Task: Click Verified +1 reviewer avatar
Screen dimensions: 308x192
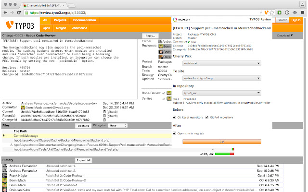Action: (169, 98)
